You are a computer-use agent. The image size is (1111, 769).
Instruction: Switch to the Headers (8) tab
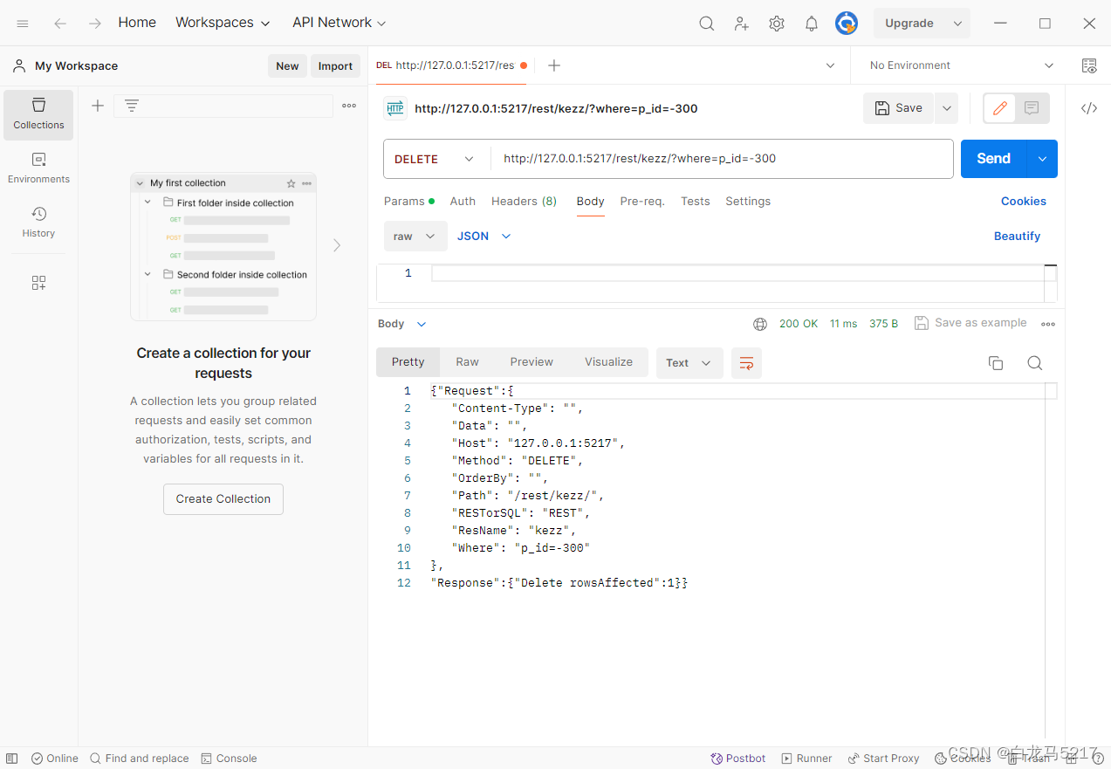pyautogui.click(x=524, y=202)
